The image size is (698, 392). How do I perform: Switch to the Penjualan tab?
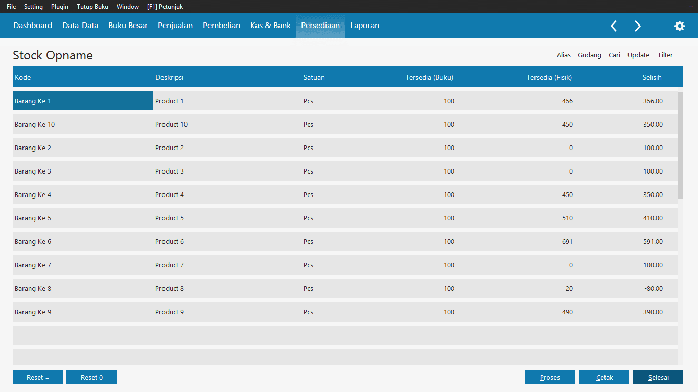175,26
